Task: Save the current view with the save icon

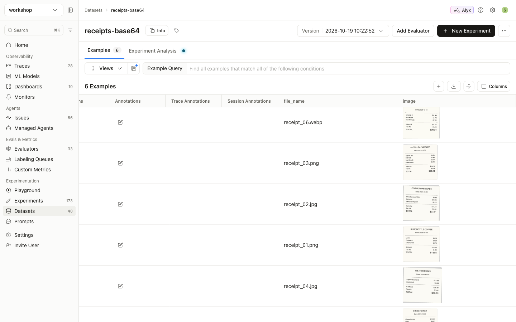Action: point(134,68)
